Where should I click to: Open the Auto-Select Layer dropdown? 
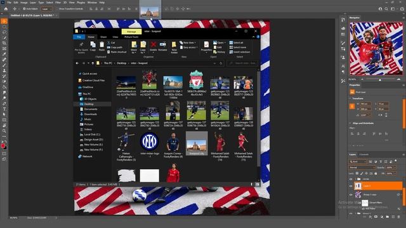47,9
